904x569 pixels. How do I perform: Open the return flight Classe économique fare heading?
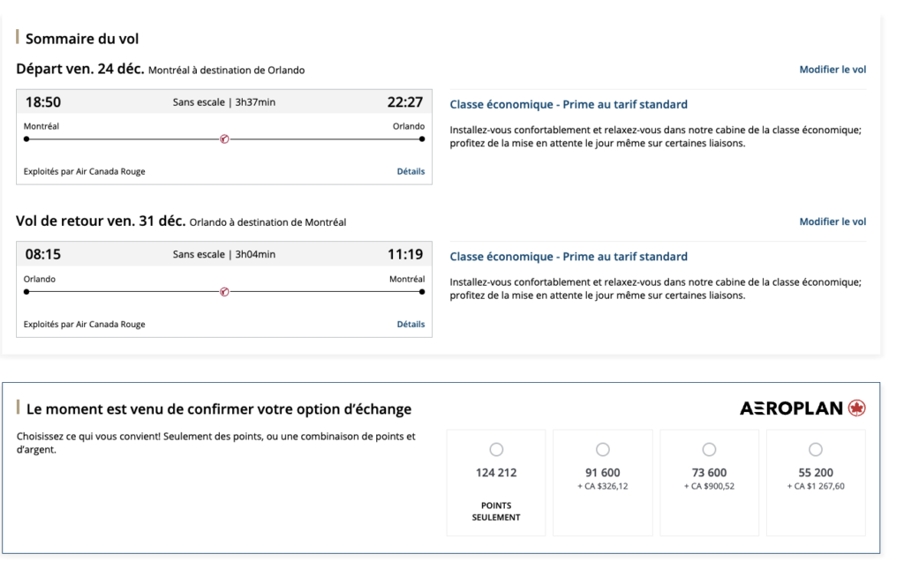(569, 257)
